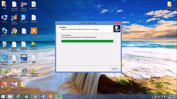This screenshot has width=177, height=99.
Task: Select the Google Chrome desktop shortcut
Action: point(14,33)
